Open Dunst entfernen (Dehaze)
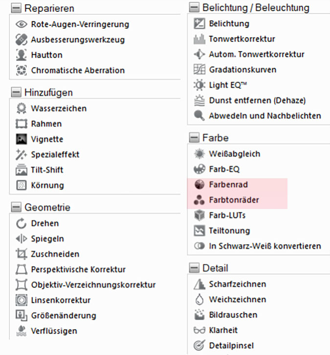The image size is (330, 355). point(257,101)
